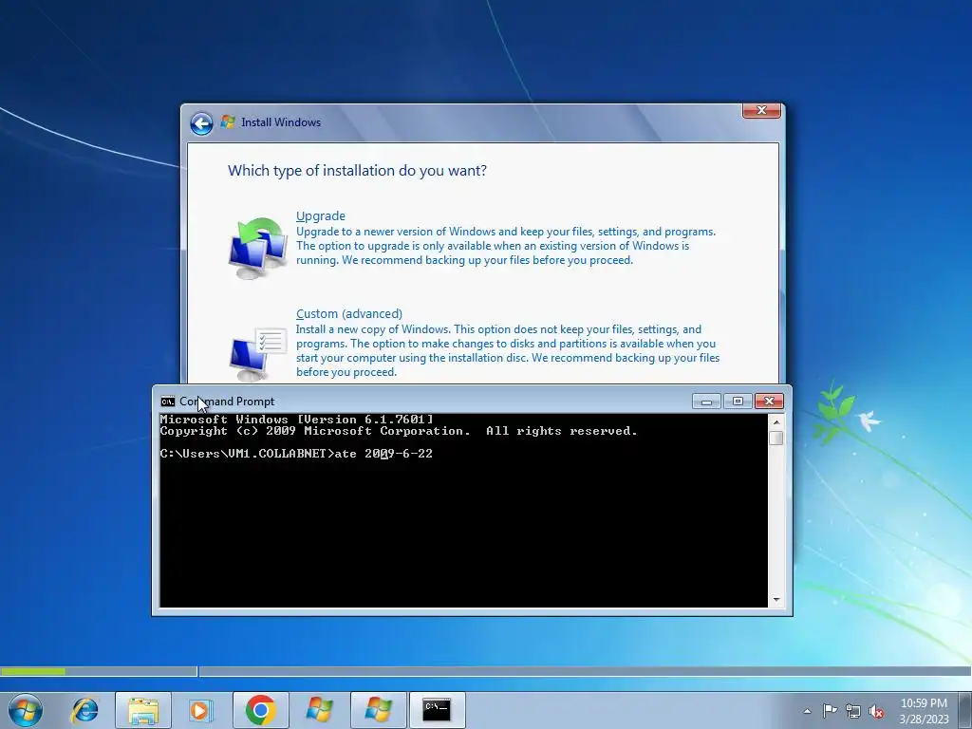The width and height of the screenshot is (972, 729).
Task: Click the Copyright 2009 Microsoft Corporation line
Action: (398, 431)
